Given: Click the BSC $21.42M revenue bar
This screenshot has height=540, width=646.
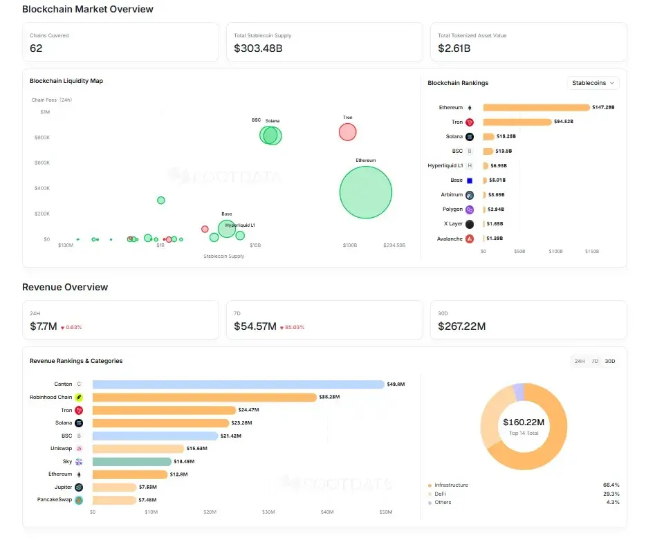Looking at the screenshot, I should (156, 436).
